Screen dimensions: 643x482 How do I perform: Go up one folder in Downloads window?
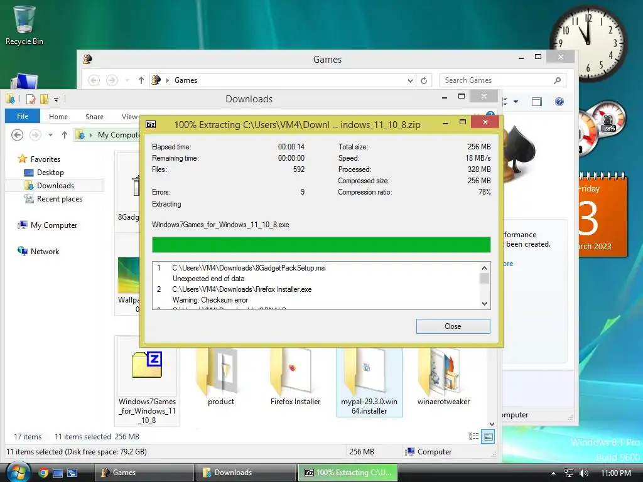(x=65, y=135)
